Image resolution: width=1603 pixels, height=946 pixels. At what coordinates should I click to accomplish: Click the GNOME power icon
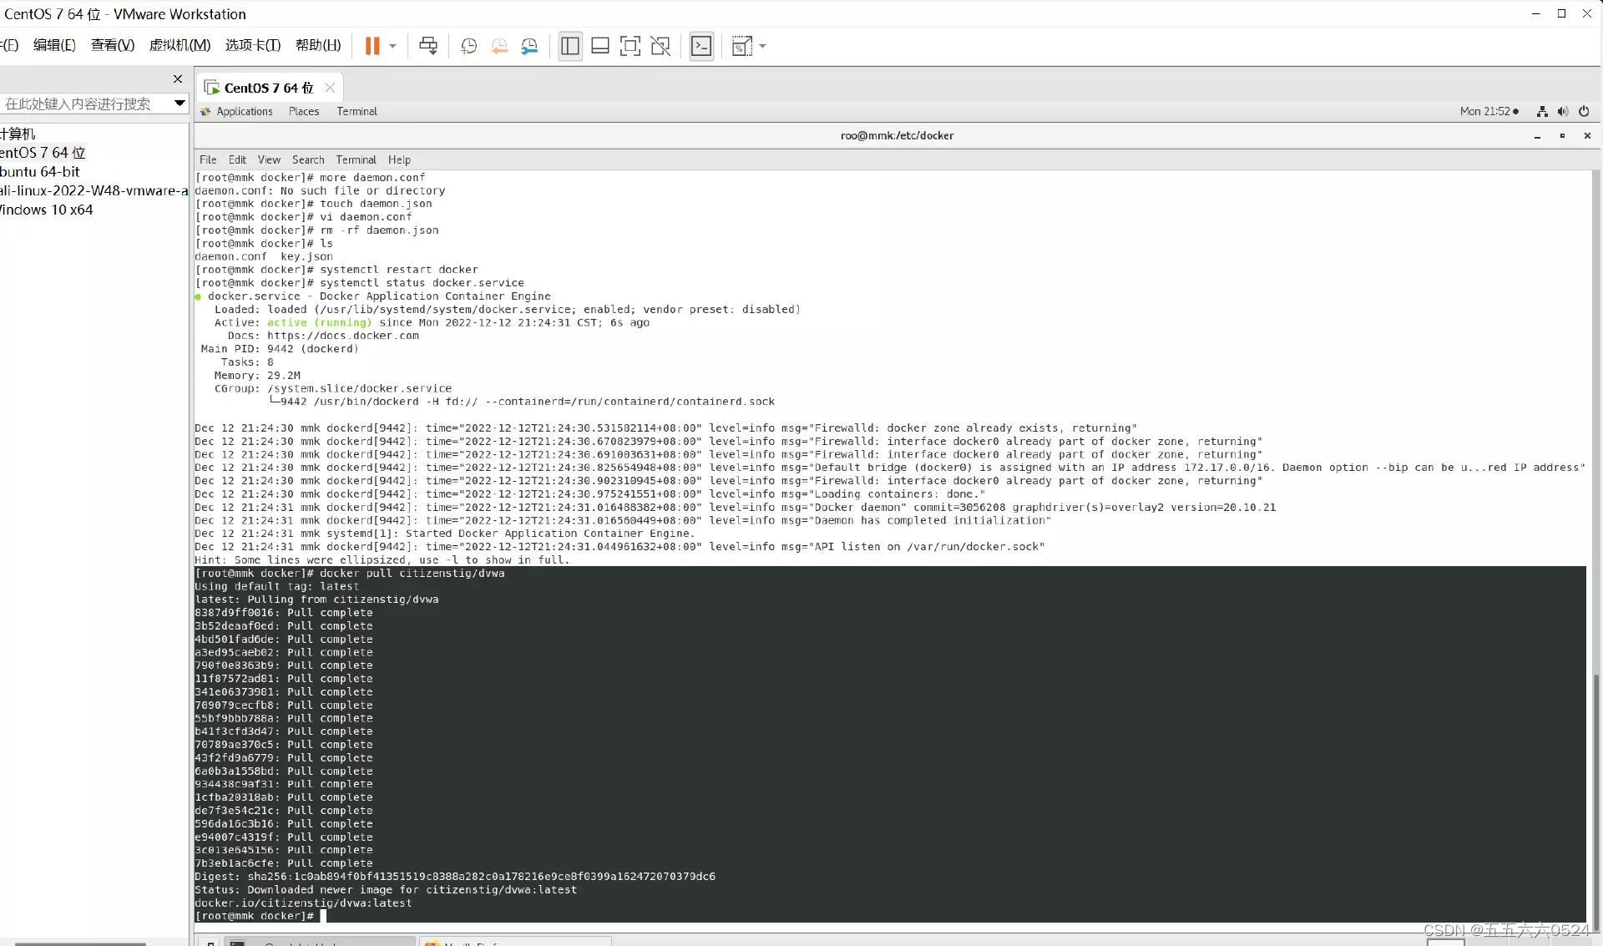pyautogui.click(x=1584, y=112)
